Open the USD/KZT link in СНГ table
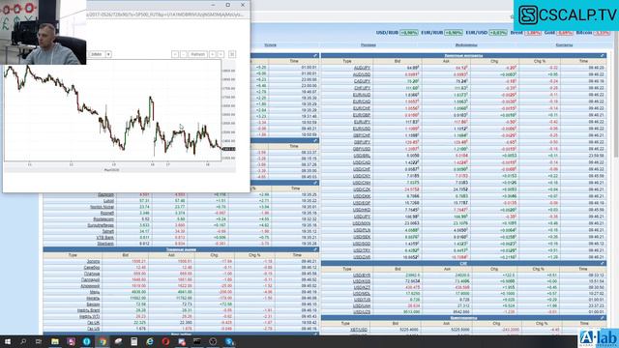 point(362,287)
